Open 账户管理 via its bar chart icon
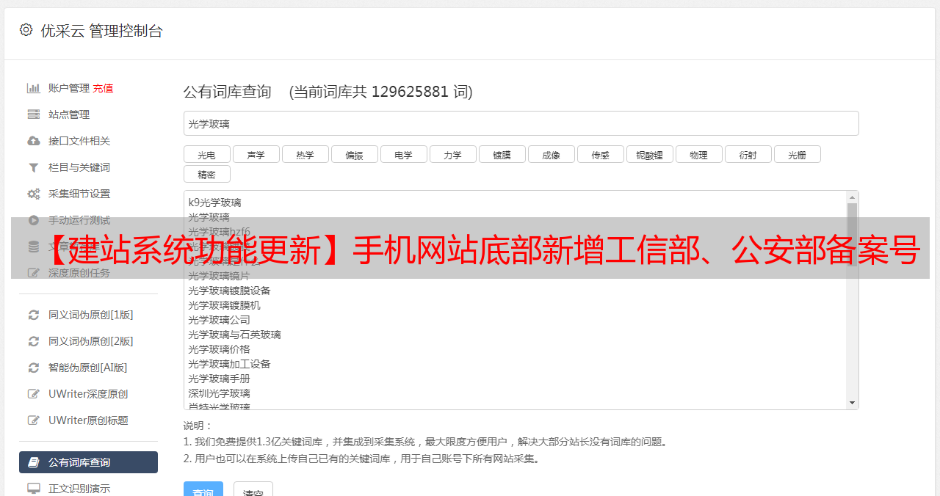Screen dimensions: 940x496 (34, 88)
